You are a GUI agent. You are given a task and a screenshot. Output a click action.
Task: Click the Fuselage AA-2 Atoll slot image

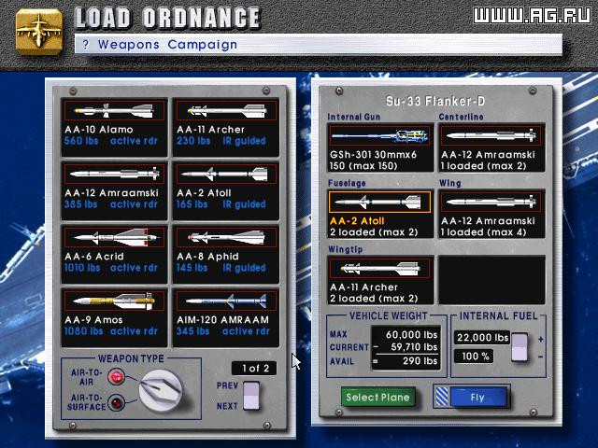pyautogui.click(x=380, y=202)
